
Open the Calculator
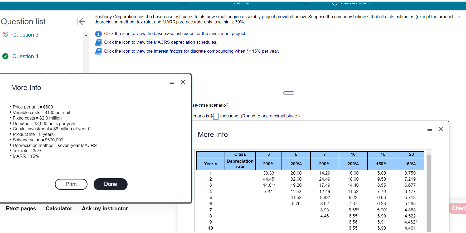(x=59, y=209)
